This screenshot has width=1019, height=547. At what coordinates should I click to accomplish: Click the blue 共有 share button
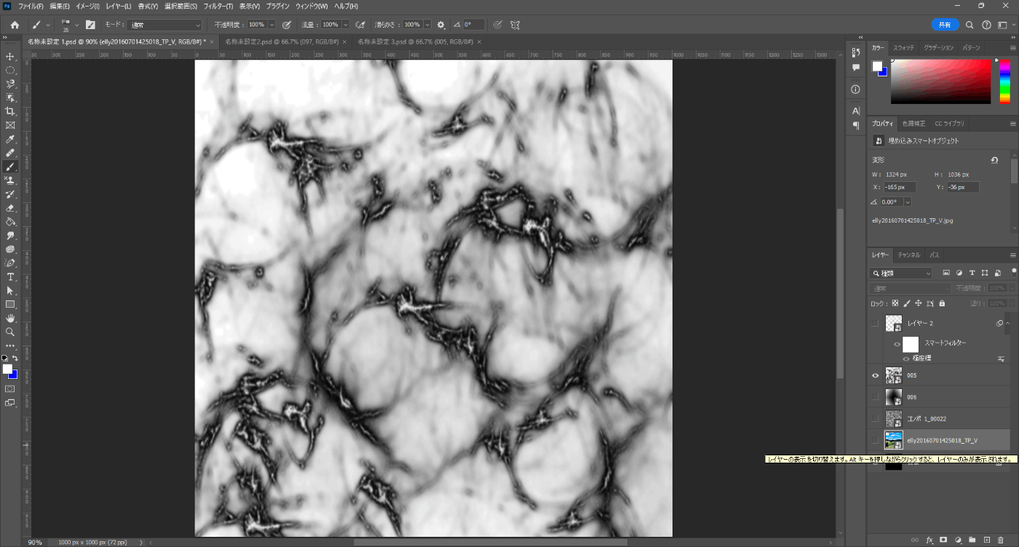pos(945,25)
